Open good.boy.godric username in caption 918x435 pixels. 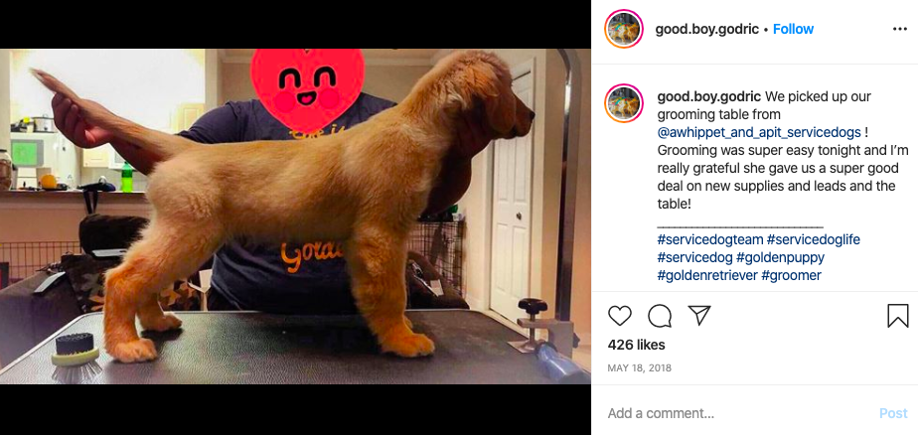coord(709,96)
